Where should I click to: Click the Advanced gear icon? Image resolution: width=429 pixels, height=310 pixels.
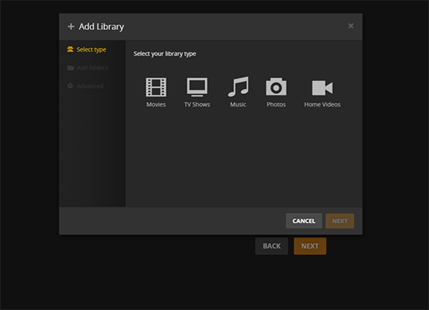[70, 86]
